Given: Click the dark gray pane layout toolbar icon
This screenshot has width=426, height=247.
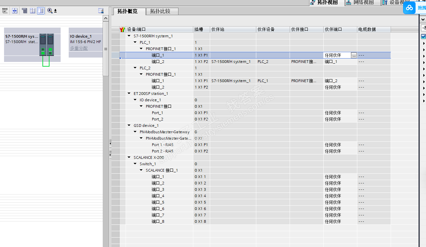Looking at the screenshot, I should coord(25,11).
